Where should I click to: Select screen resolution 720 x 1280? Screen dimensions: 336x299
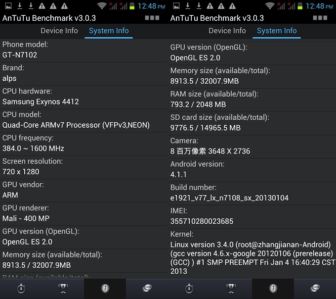21,172
